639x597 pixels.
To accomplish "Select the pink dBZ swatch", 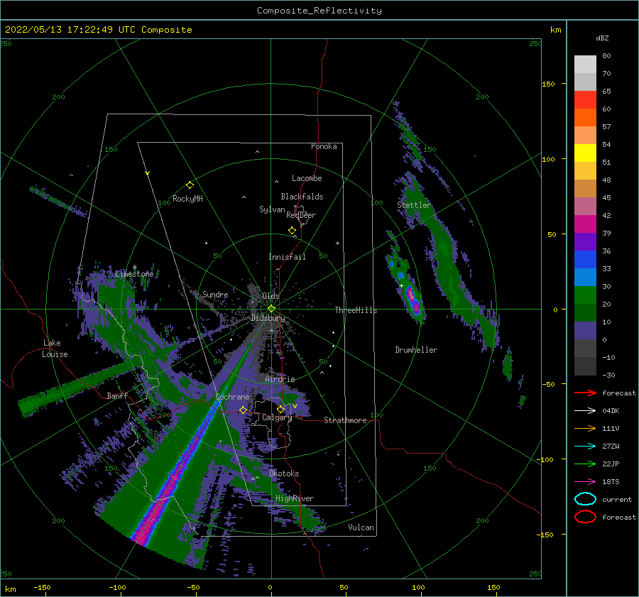I will pyautogui.click(x=585, y=207).
